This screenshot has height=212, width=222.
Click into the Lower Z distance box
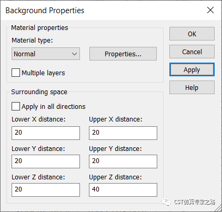tap(46, 190)
